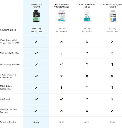Click Nordic Naturals' question mark for 100% Natural Ingredients
Screen dimensions: 122x128
click(62, 87)
